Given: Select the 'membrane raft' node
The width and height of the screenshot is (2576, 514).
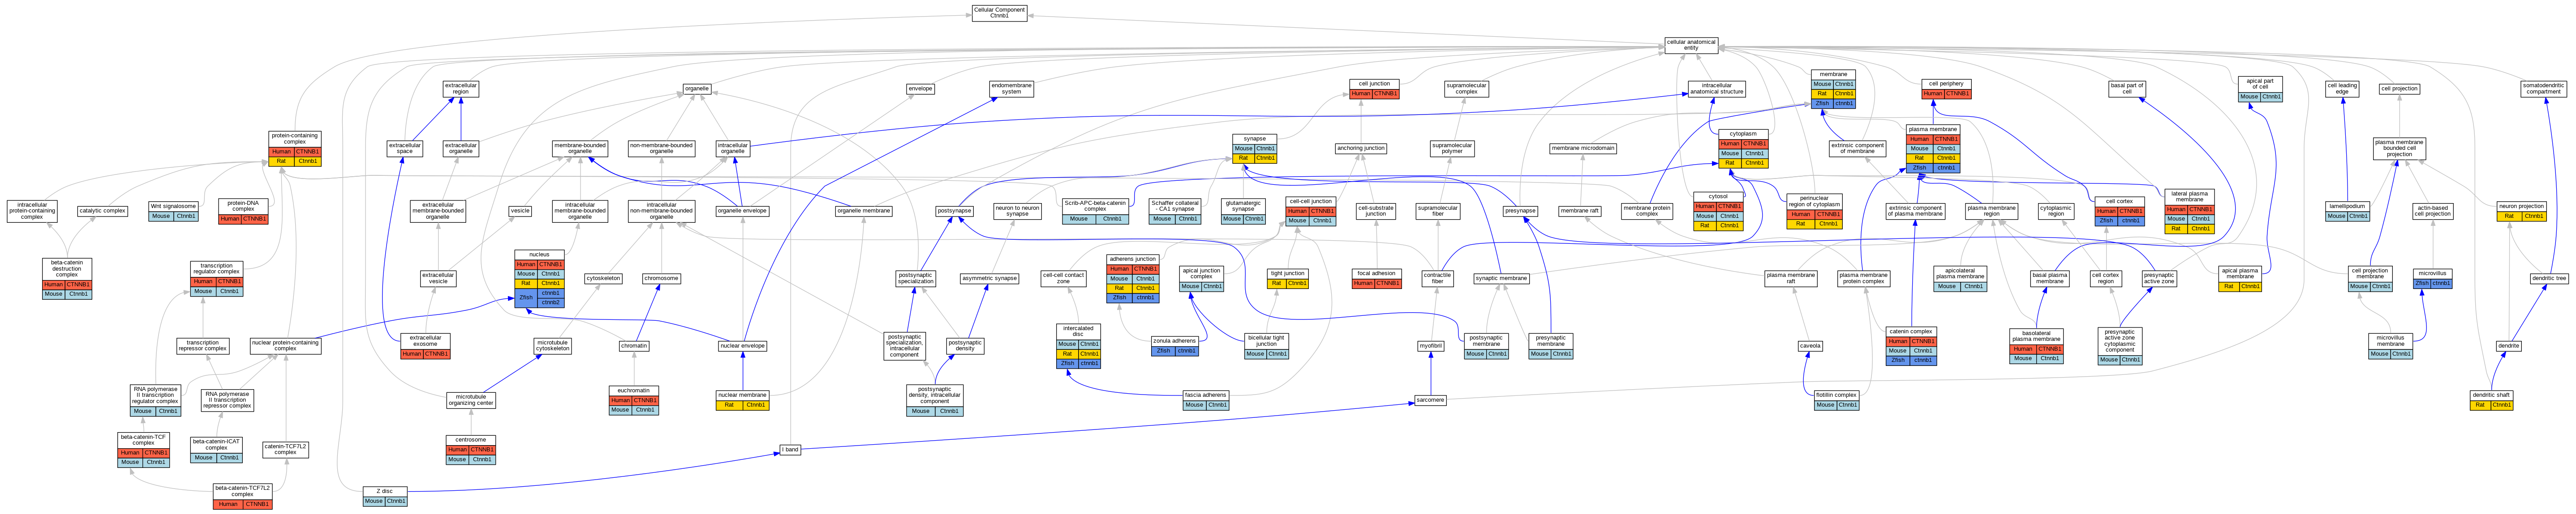Looking at the screenshot, I should tap(1580, 211).
